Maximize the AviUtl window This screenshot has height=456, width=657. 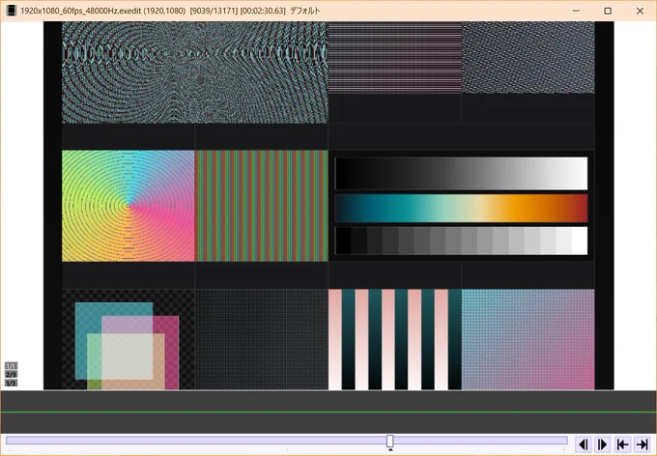[x=608, y=11]
